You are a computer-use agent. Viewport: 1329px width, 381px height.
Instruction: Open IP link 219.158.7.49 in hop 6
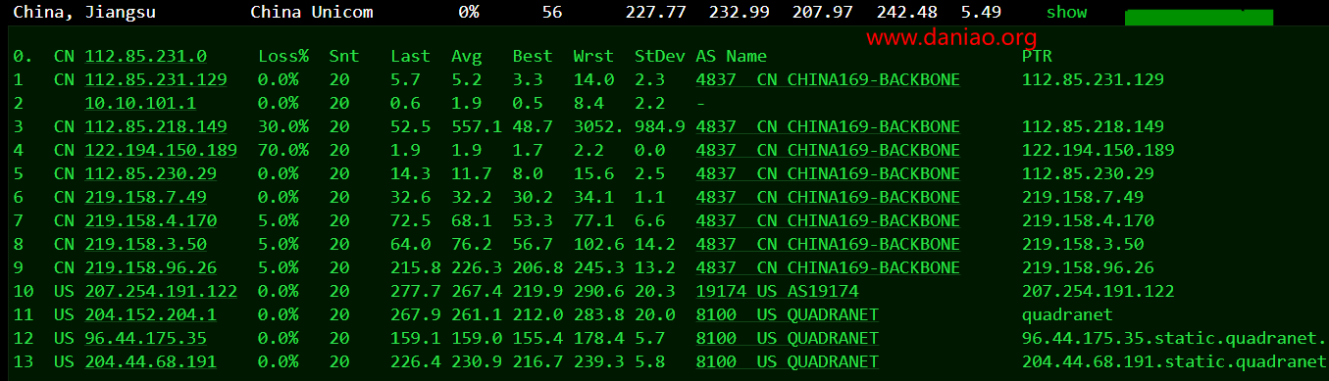tap(146, 197)
